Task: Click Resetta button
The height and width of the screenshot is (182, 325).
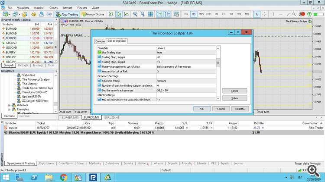Action: [x=240, y=109]
